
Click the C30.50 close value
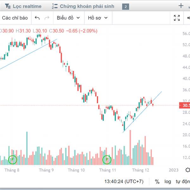pos(56,31)
